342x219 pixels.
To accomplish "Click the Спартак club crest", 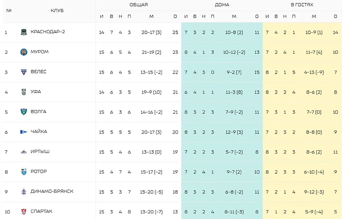I will click(x=23, y=211).
